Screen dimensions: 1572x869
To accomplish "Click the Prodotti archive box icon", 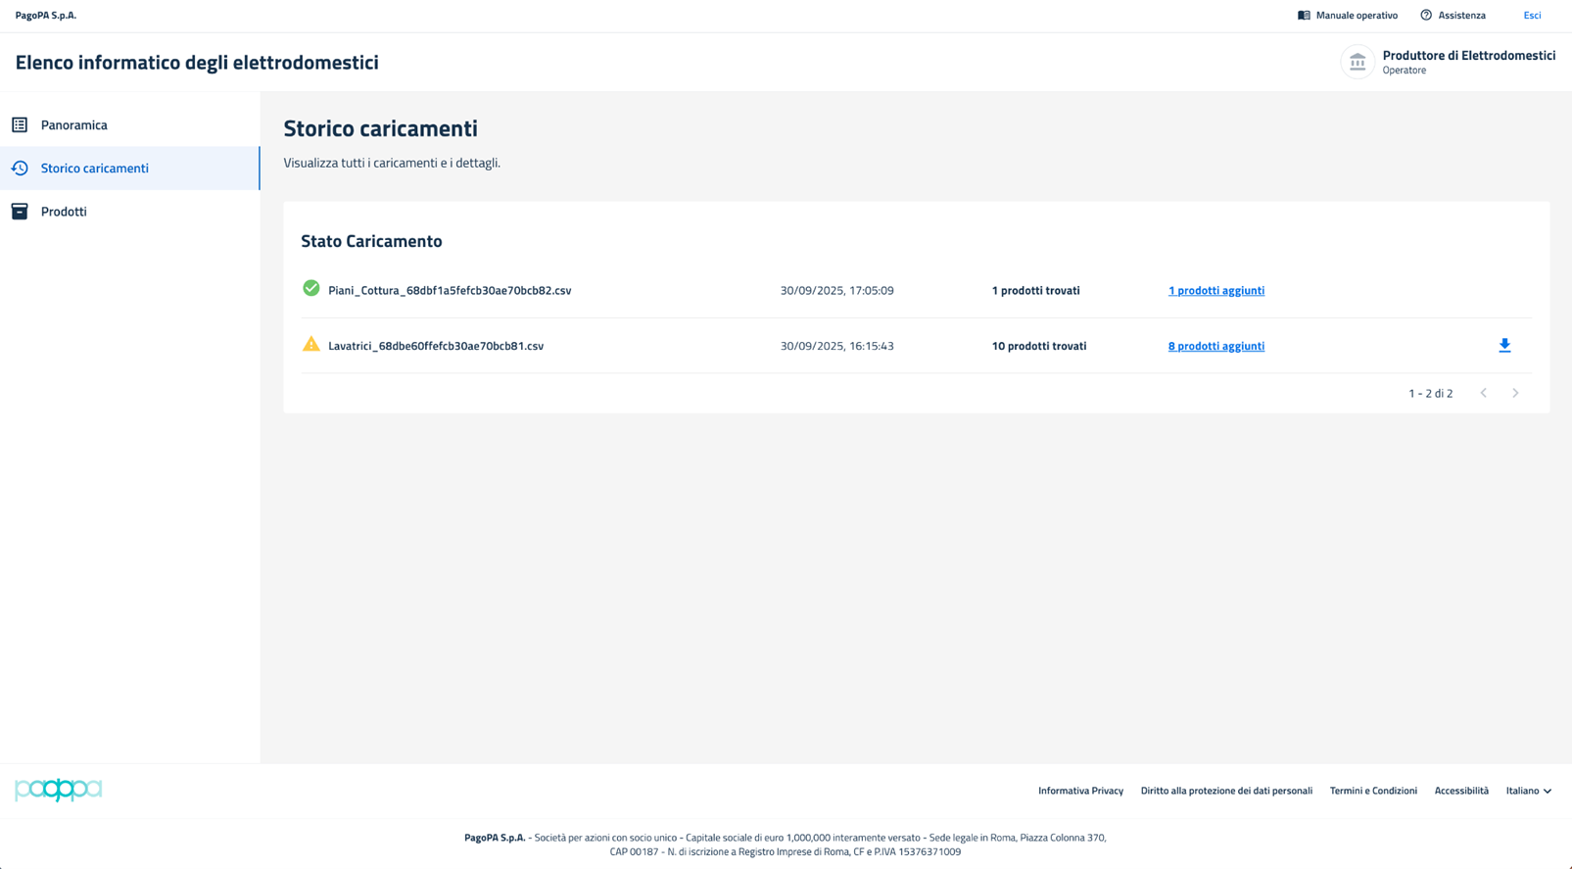I will click(20, 212).
